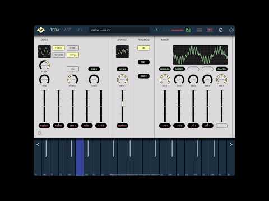Open first modulation selector under OSC 2 sliders
The width and height of the screenshot is (269, 201).
(44, 126)
